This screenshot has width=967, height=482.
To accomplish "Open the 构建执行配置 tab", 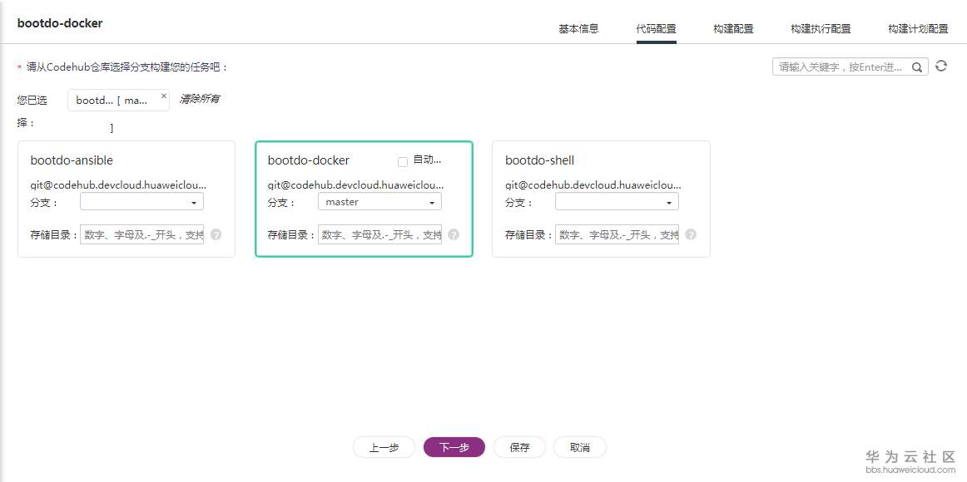I will (821, 27).
